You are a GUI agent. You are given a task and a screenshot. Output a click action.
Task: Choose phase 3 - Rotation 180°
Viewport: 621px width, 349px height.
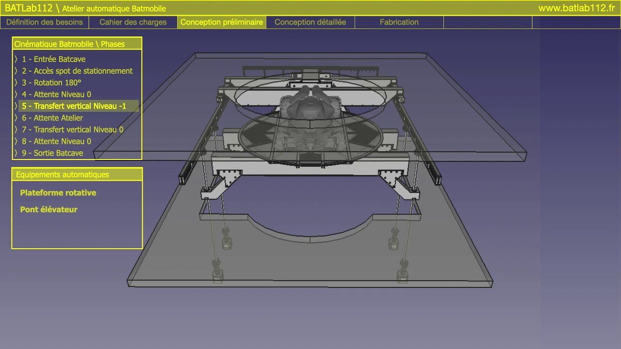click(51, 82)
